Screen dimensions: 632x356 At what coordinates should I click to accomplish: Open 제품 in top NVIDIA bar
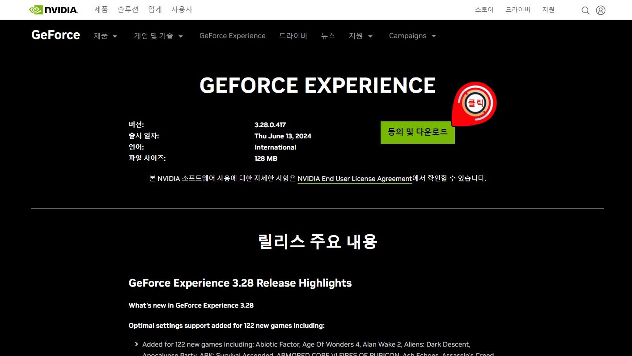coord(101,9)
